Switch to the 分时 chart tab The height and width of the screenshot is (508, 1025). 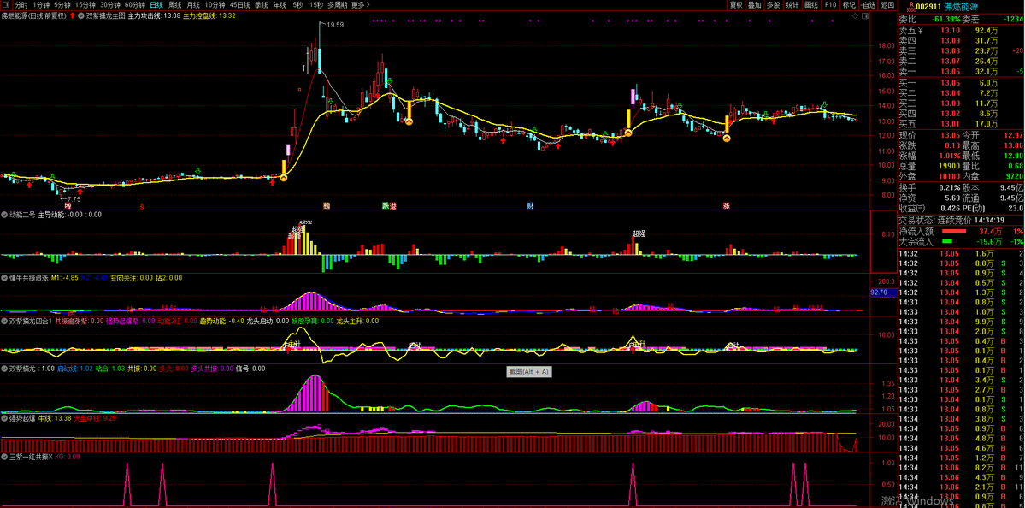click(x=21, y=4)
